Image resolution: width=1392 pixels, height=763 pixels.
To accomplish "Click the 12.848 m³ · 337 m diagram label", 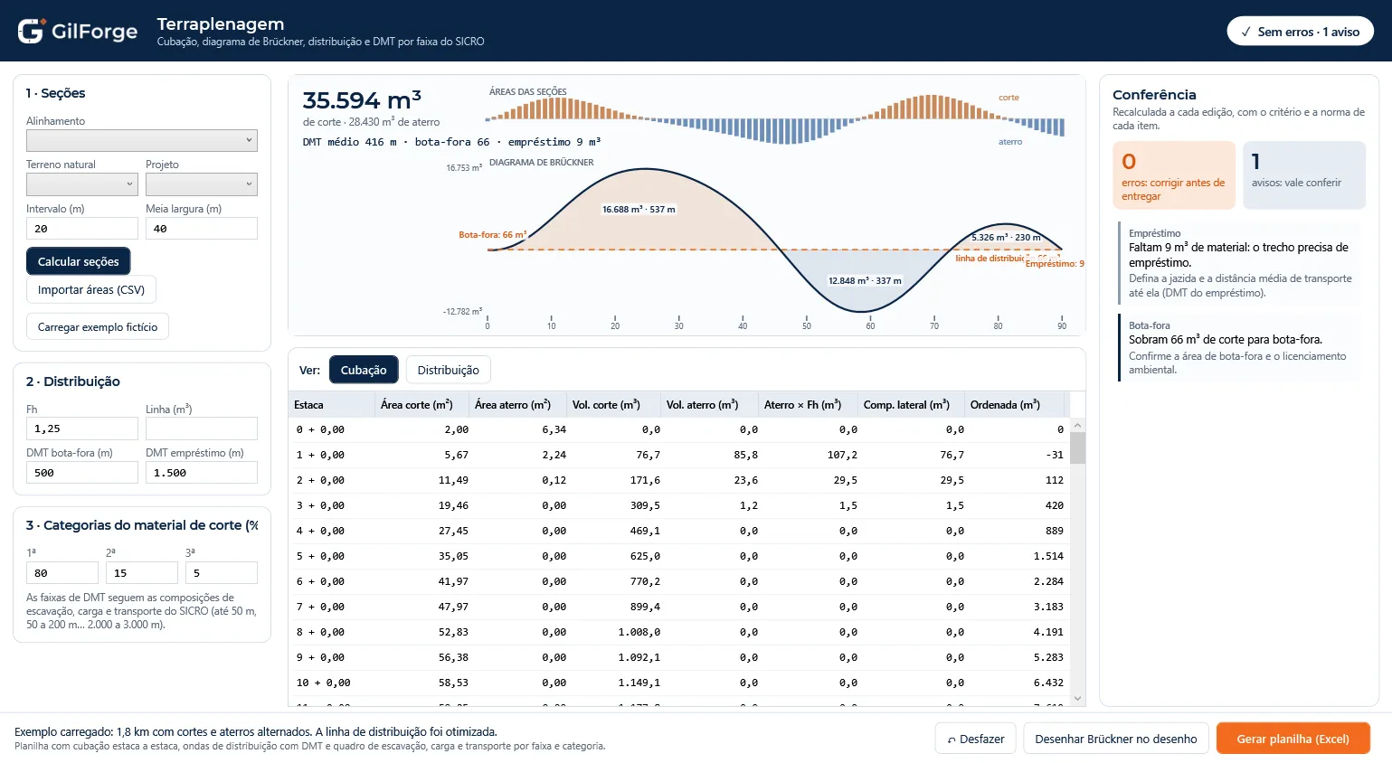I will (x=865, y=280).
